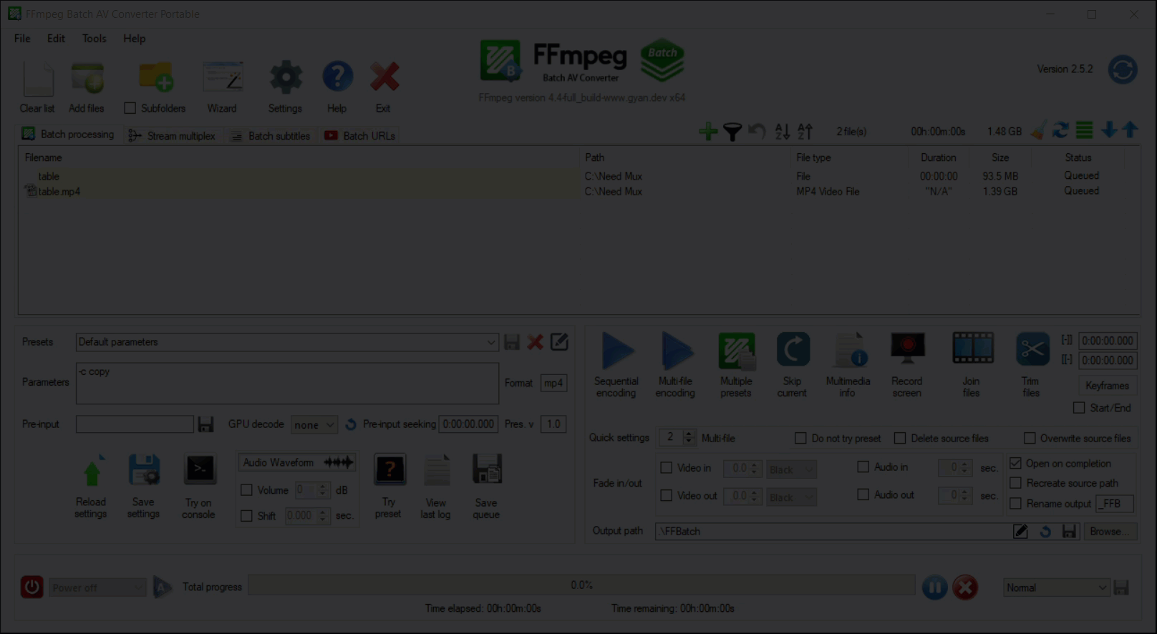Open Try on console
1157x634 pixels.
click(x=200, y=471)
